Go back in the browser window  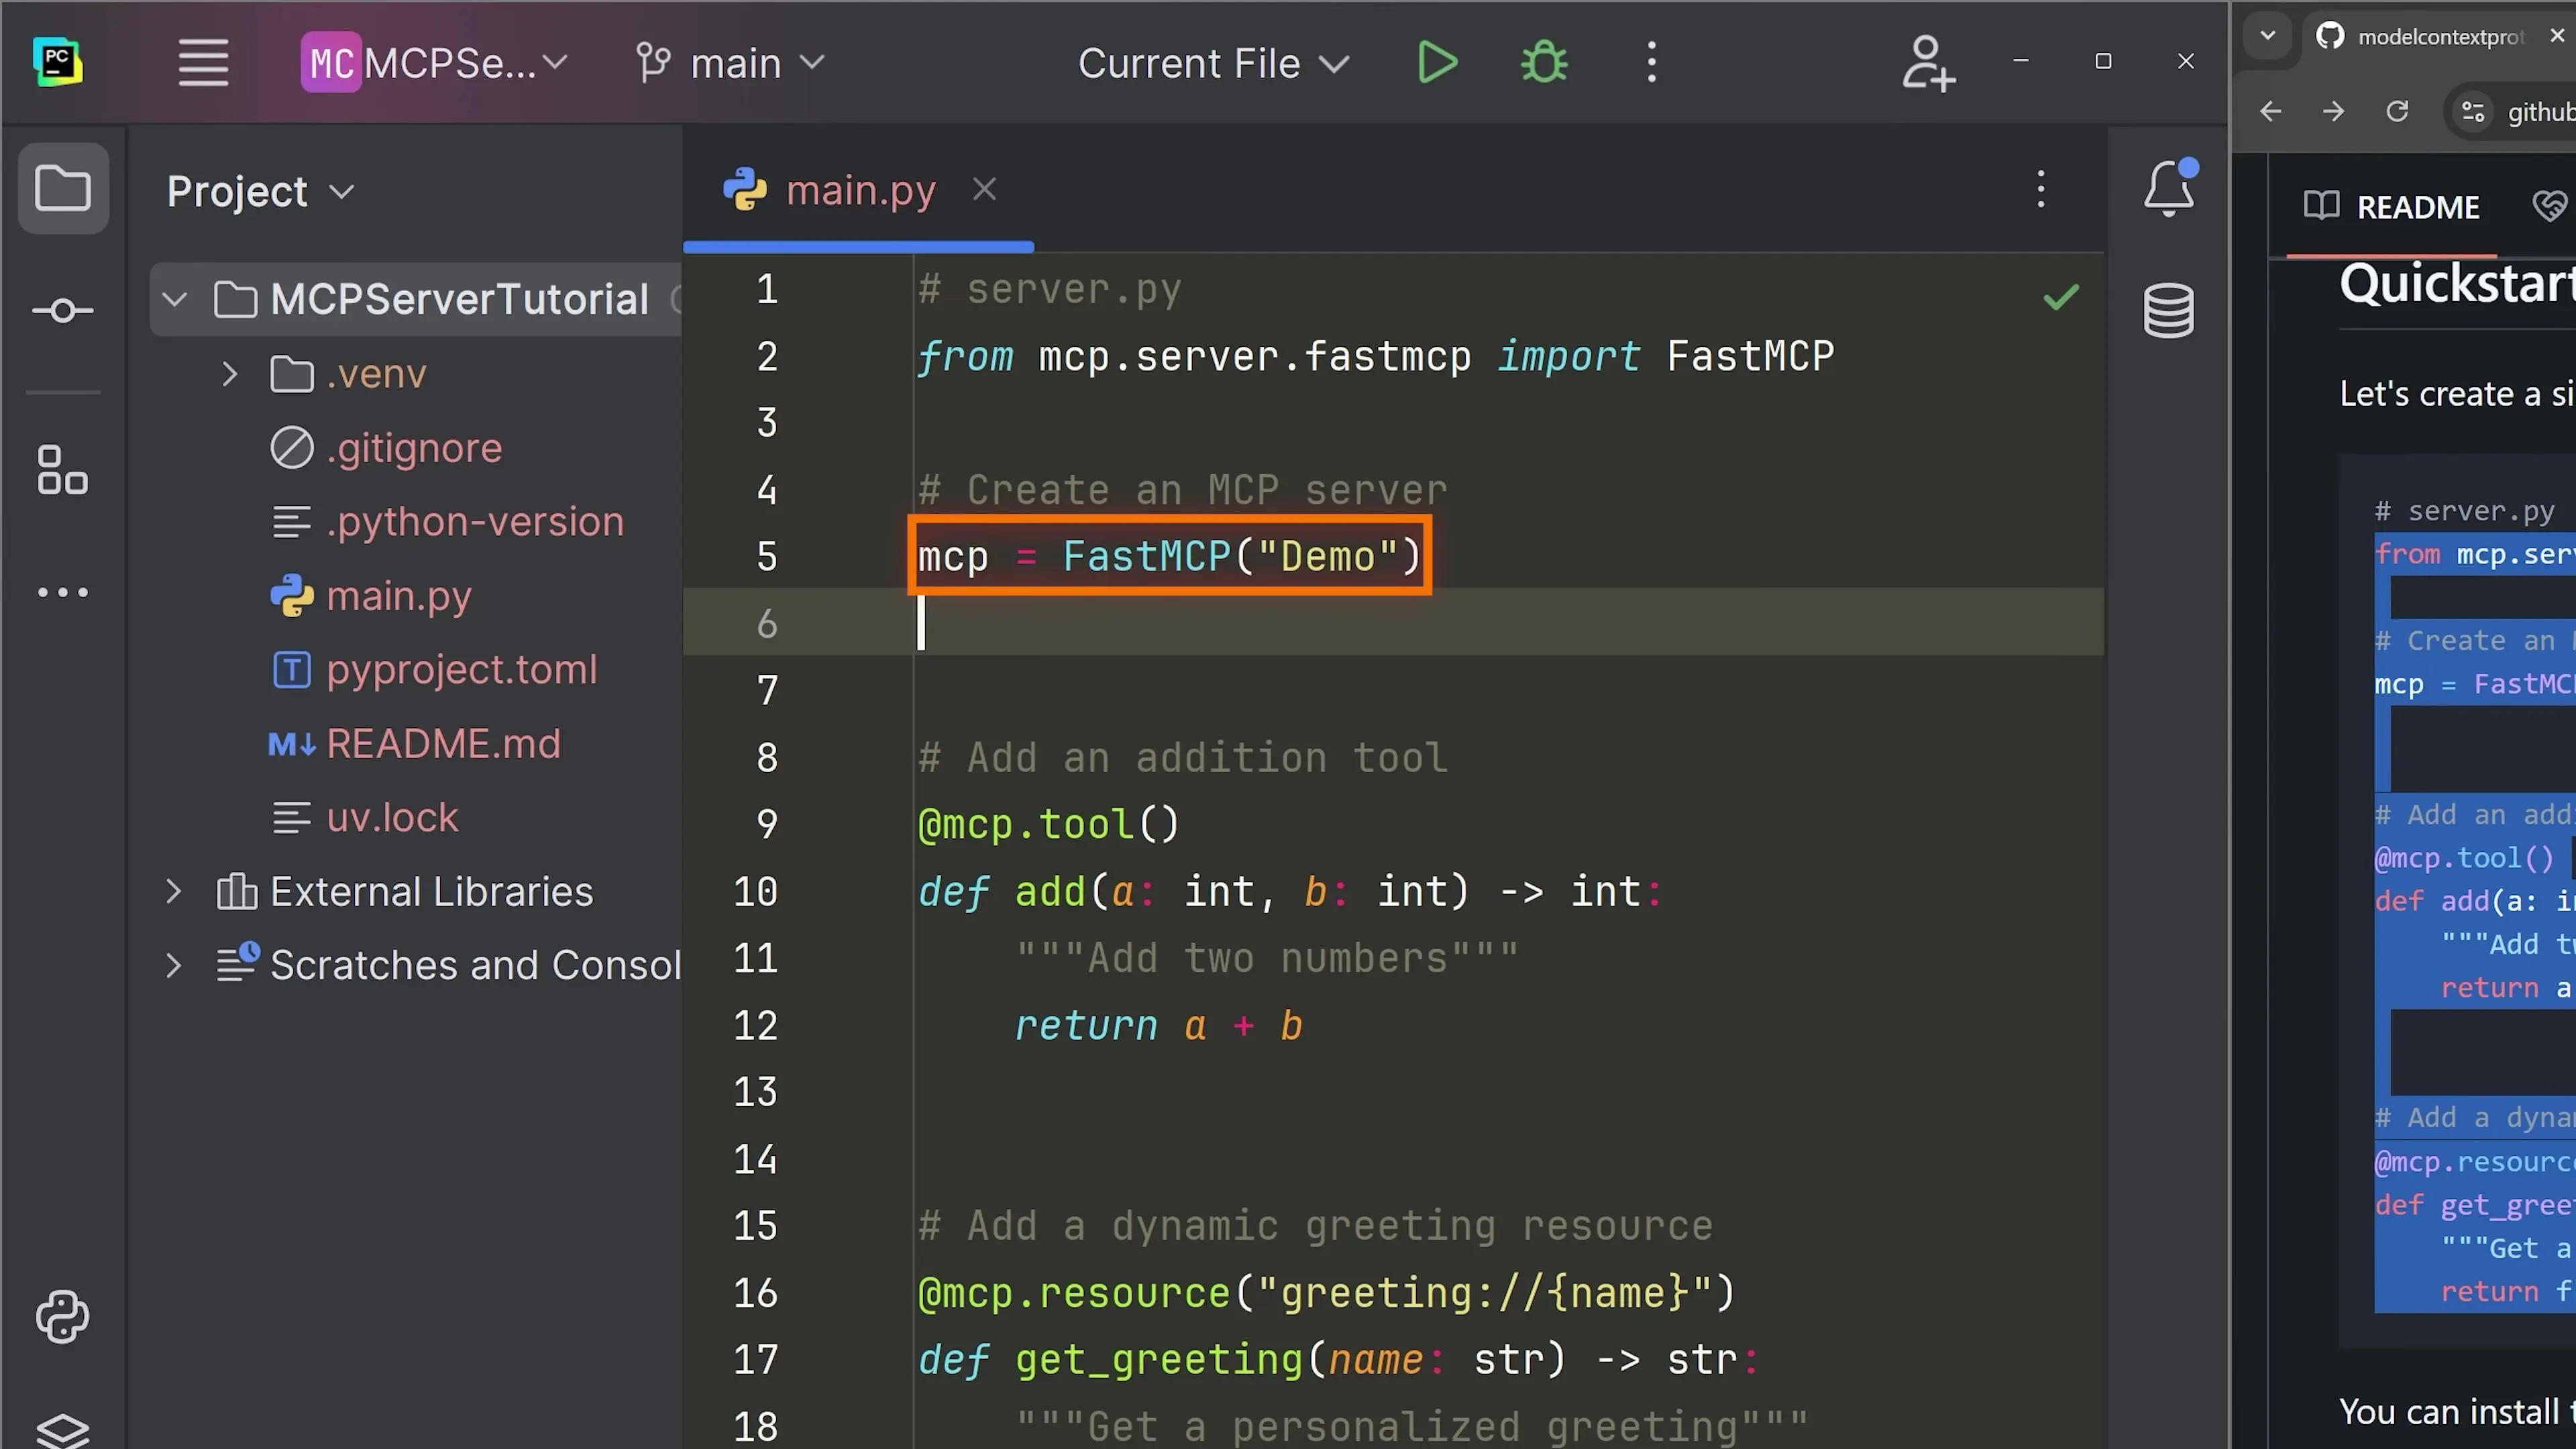click(2270, 111)
